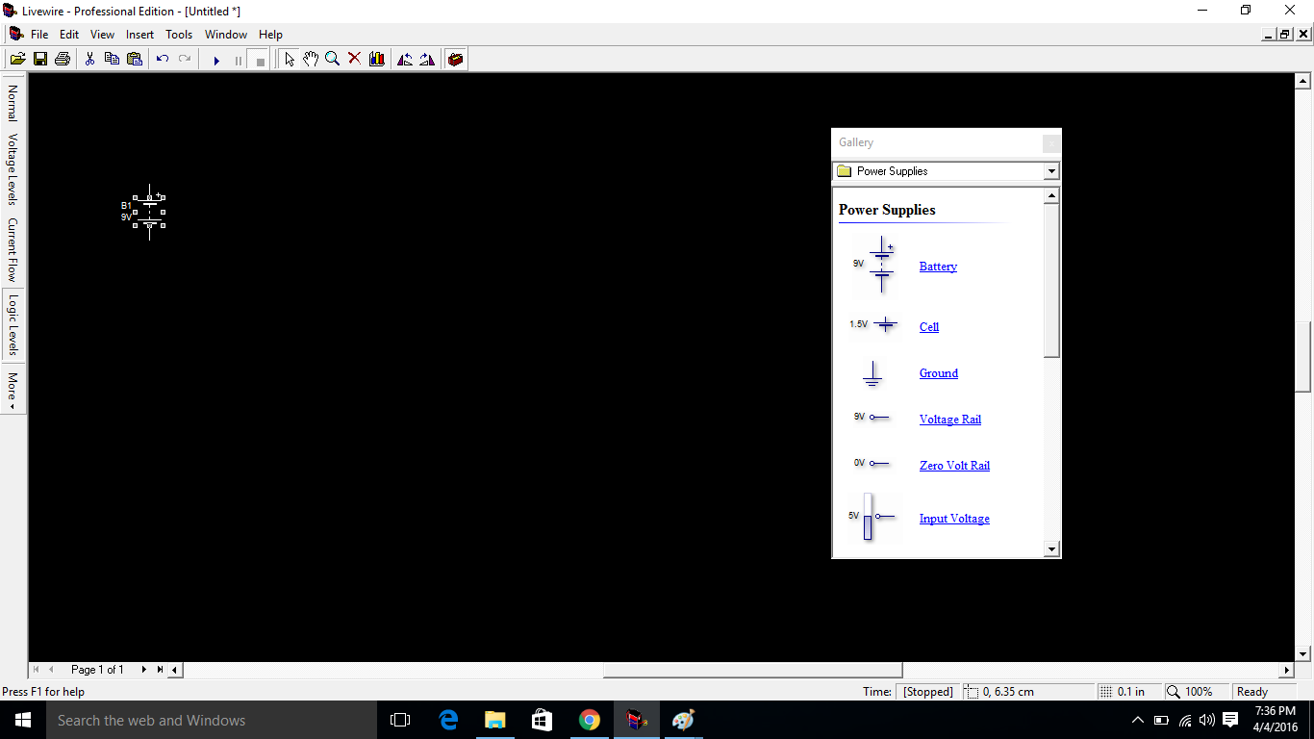Select the hand pan tool
Viewport: 1314px width, 739px height.
[x=311, y=60]
